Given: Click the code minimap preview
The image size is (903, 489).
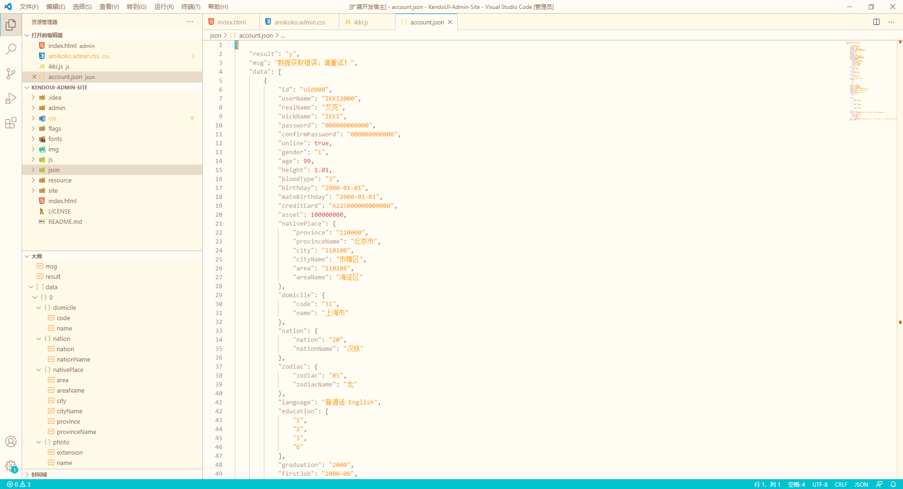Looking at the screenshot, I should pos(870,81).
